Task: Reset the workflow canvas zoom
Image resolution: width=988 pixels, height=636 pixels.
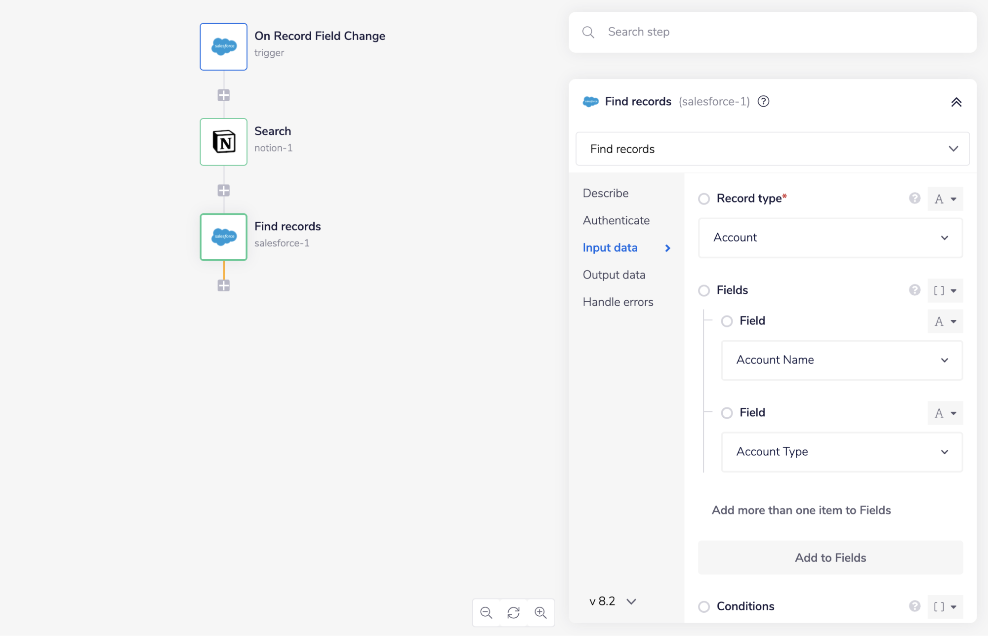Action: [513, 613]
